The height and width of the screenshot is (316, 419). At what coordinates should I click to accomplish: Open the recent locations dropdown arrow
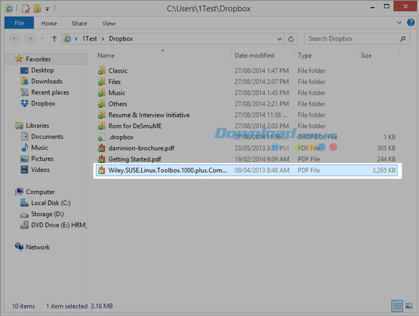tap(42, 39)
